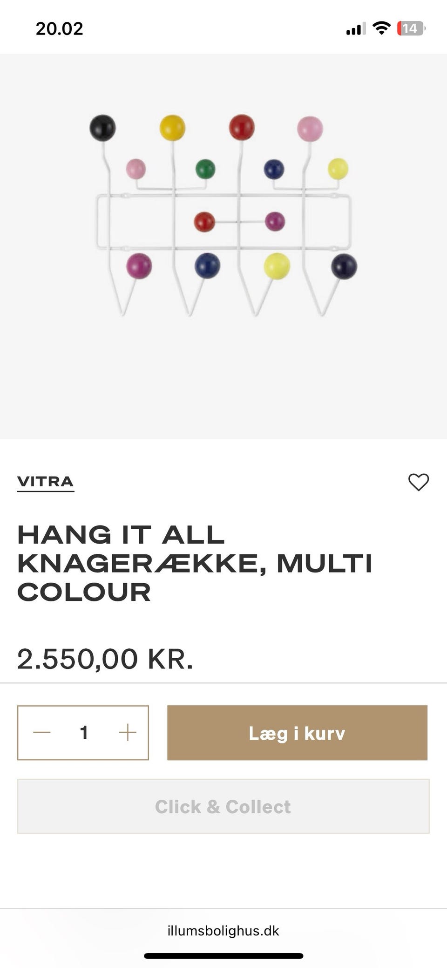
Task: Tap the battery indicator in status bar
Action: [411, 28]
